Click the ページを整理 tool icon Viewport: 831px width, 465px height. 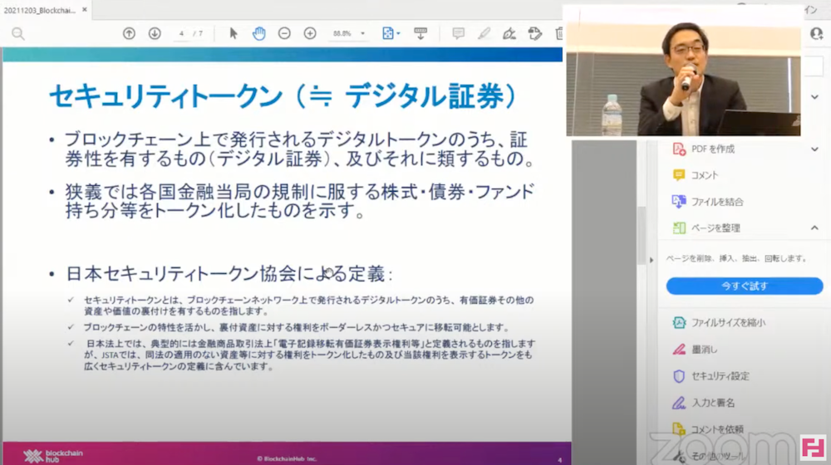(679, 228)
